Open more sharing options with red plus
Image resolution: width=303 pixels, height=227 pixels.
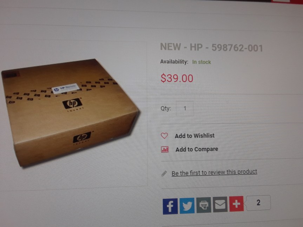pyautogui.click(x=236, y=204)
